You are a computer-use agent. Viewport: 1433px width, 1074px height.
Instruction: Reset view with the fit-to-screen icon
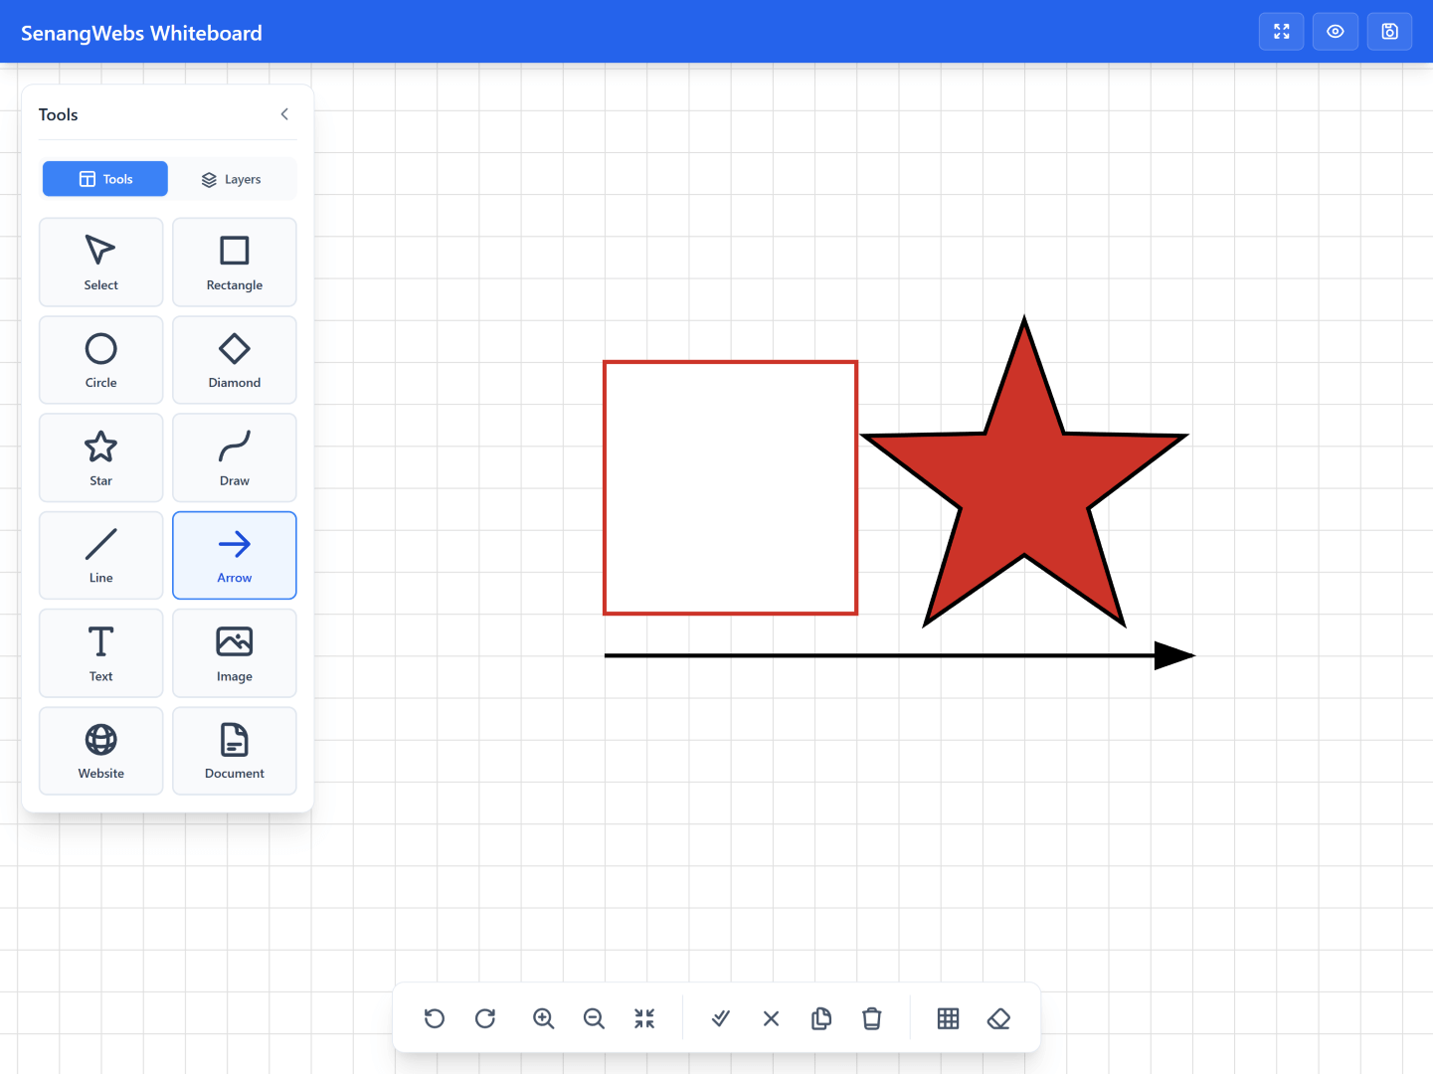pyautogui.click(x=644, y=1018)
